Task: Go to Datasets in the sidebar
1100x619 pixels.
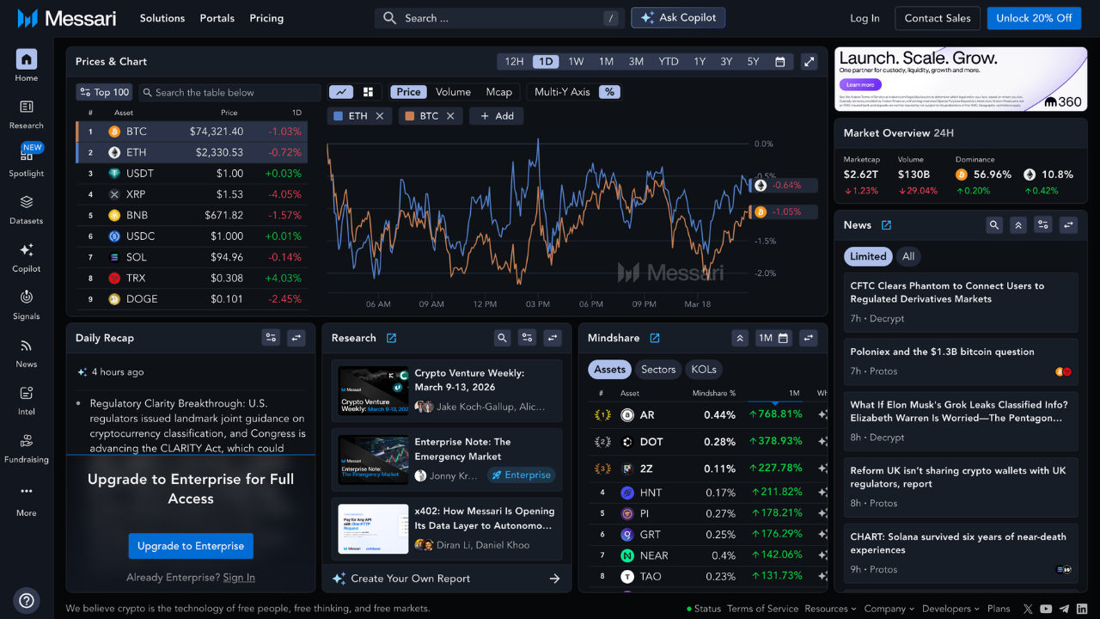Action: [27, 209]
